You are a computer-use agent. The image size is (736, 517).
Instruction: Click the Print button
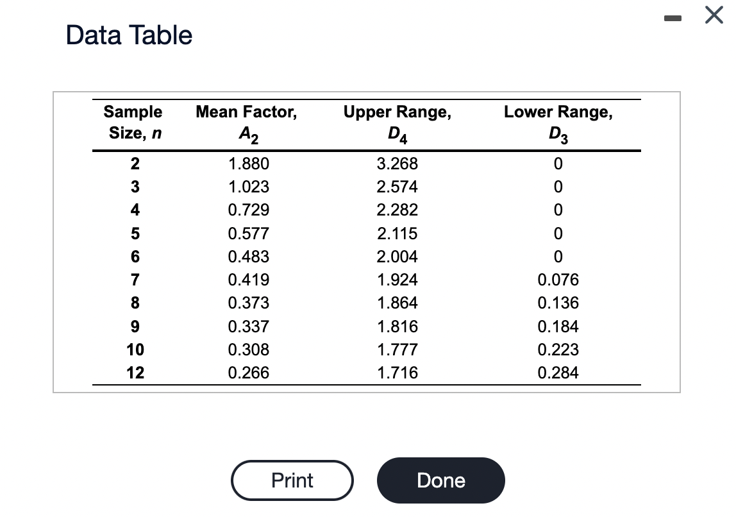click(292, 480)
